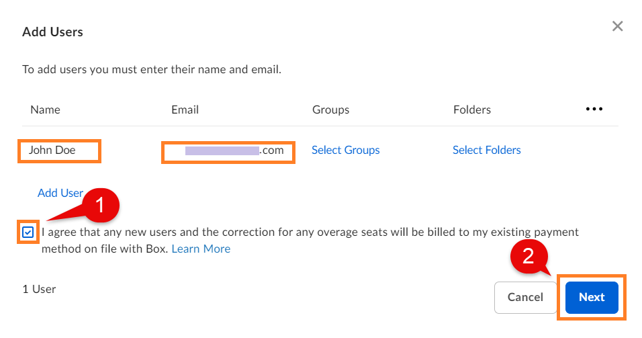Click the red step 1 annotation marker

(x=99, y=206)
